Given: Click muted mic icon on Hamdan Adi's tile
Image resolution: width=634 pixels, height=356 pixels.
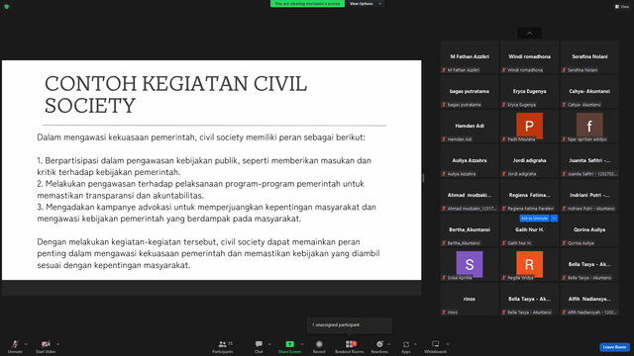Looking at the screenshot, I should [x=444, y=139].
